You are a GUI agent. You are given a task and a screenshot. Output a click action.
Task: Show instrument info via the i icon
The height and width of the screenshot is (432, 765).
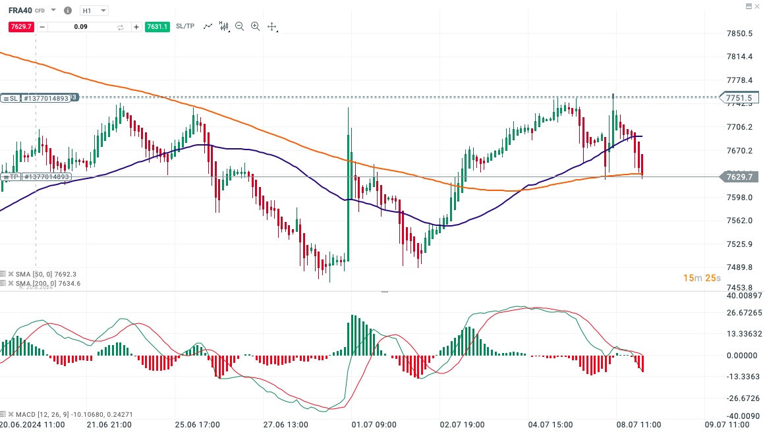tap(68, 11)
